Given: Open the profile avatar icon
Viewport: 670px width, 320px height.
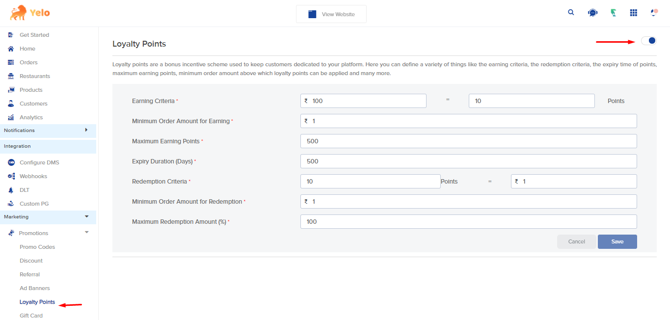Looking at the screenshot, I should pos(654,13).
